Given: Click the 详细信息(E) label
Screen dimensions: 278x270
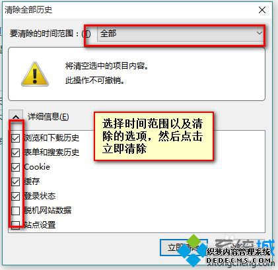Looking at the screenshot, I should point(48,117).
